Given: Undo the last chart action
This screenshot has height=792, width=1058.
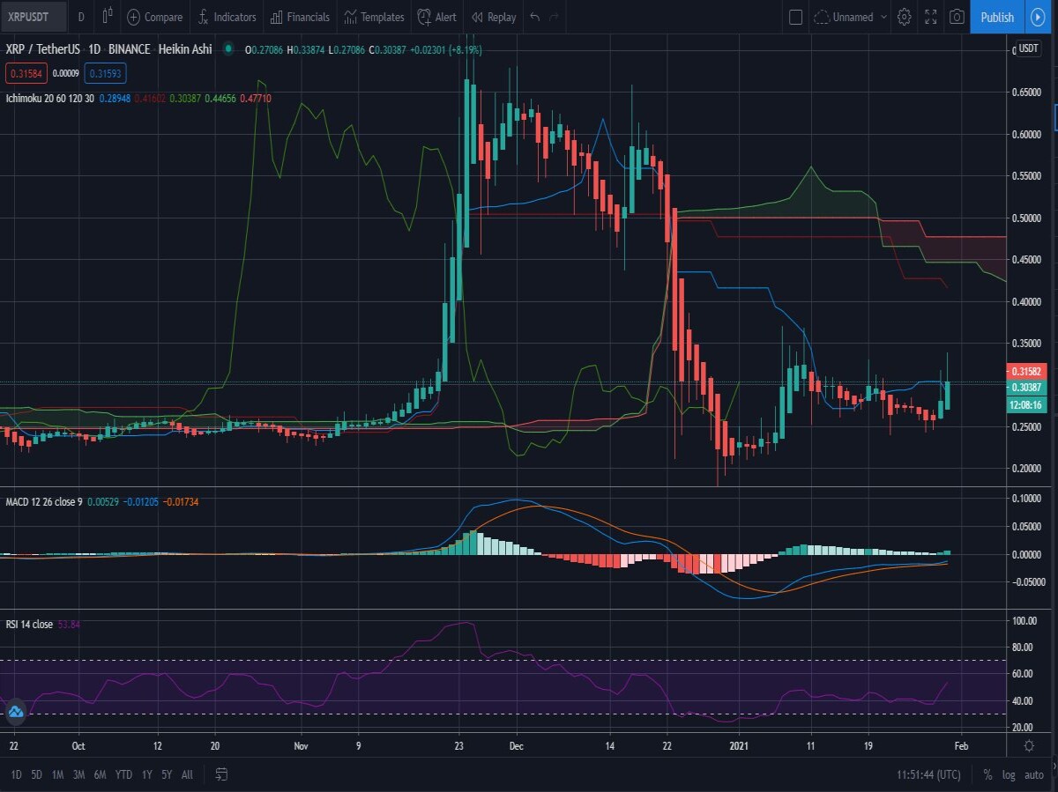Looking at the screenshot, I should 533,17.
